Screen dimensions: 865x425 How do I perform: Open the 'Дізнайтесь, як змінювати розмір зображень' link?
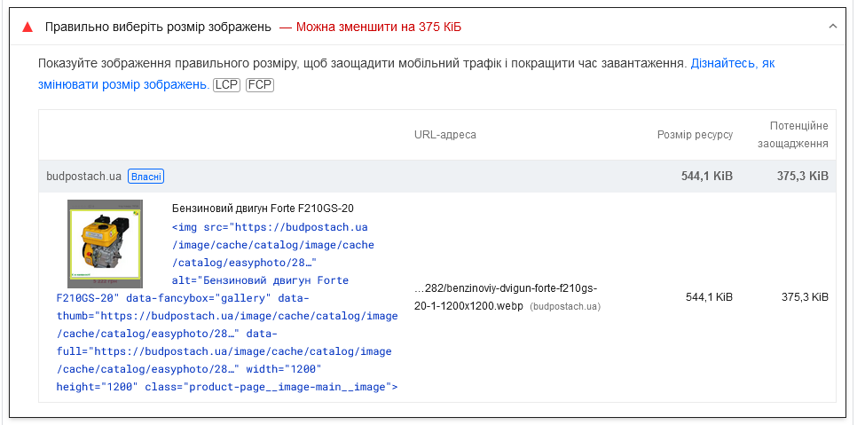[x=406, y=74]
